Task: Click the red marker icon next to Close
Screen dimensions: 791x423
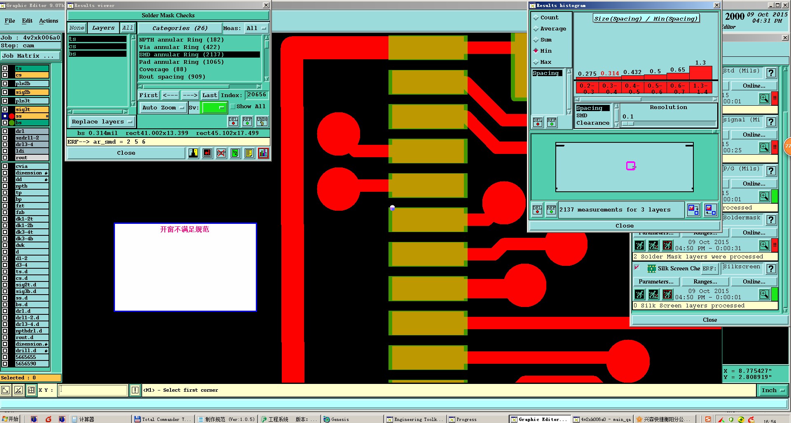Action: coord(207,153)
